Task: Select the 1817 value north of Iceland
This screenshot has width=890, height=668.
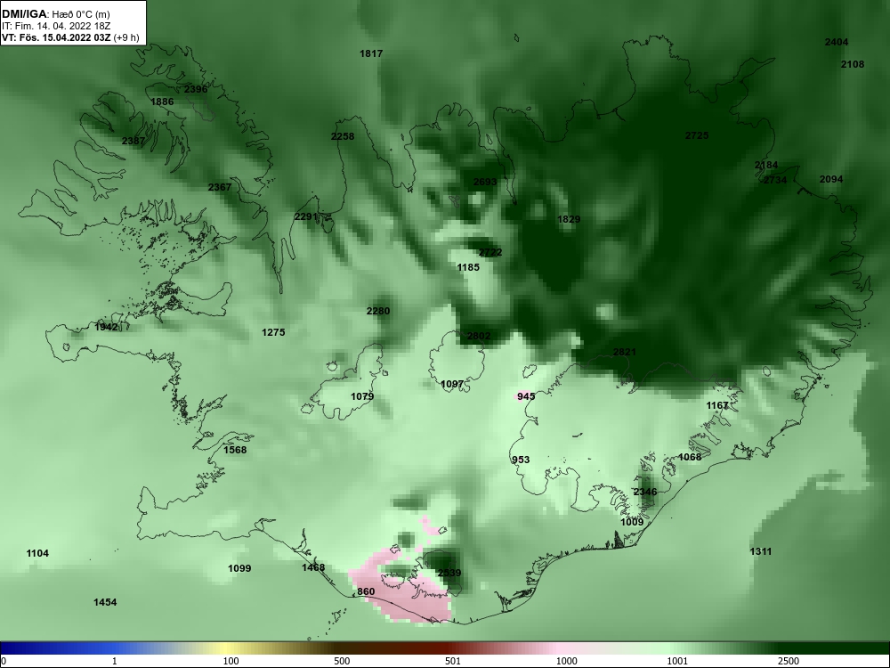Action: click(371, 53)
